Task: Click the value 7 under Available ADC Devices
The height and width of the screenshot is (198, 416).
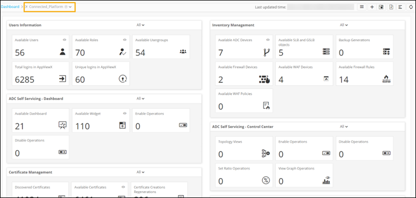Action: point(220,53)
